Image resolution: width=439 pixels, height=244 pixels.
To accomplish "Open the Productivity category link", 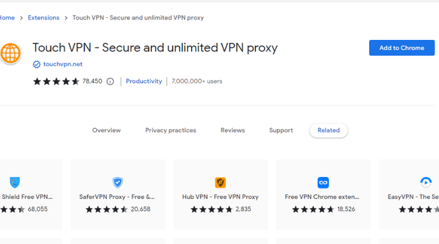I will pos(144,82).
